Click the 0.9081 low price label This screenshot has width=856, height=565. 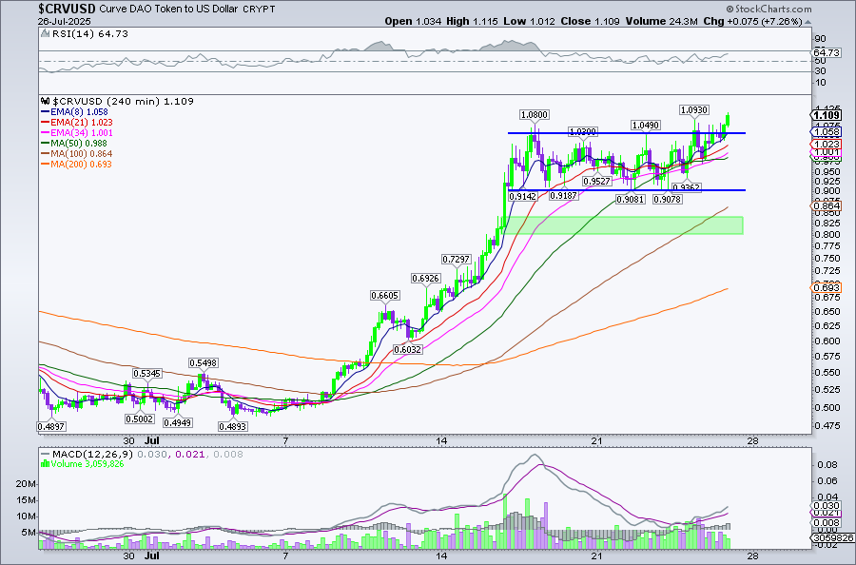point(630,200)
